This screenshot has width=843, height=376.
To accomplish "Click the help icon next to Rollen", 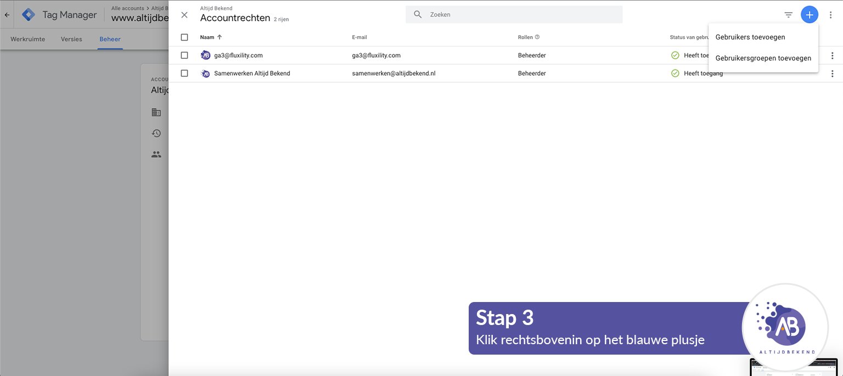I will tap(537, 37).
